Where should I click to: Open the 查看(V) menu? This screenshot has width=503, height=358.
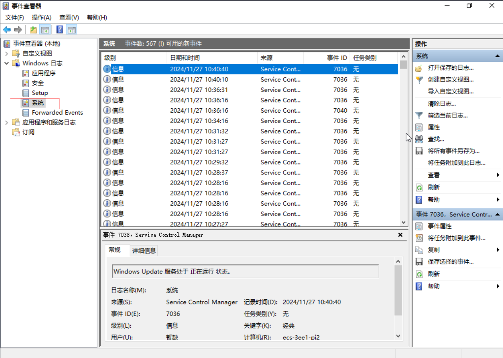click(x=69, y=17)
